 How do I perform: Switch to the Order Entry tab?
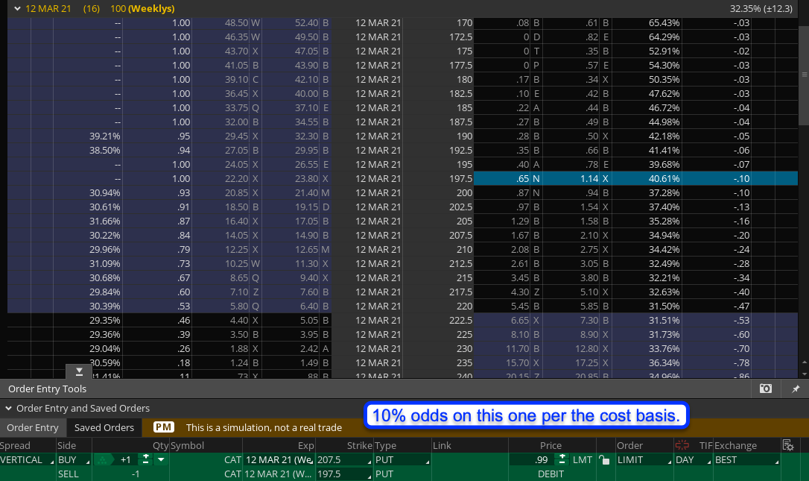33,427
